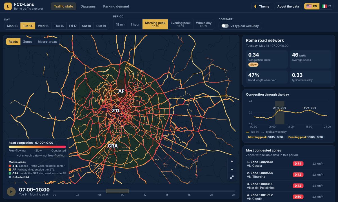The width and height of the screenshot is (338, 202).
Task: Select Thu 16 day
Action: [x=59, y=26]
